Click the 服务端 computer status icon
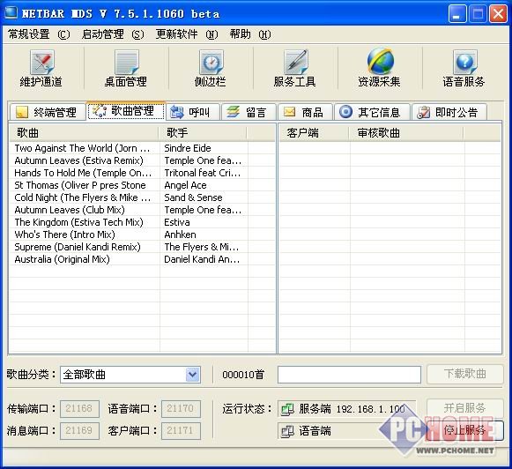Viewport: 512px width, 469px height. [x=287, y=409]
